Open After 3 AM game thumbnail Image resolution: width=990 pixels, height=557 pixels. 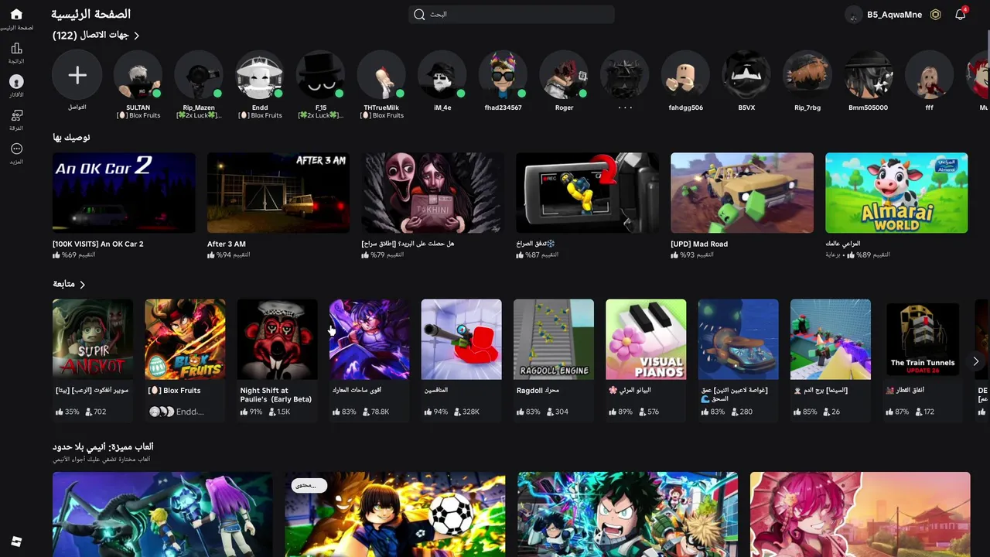278,193
